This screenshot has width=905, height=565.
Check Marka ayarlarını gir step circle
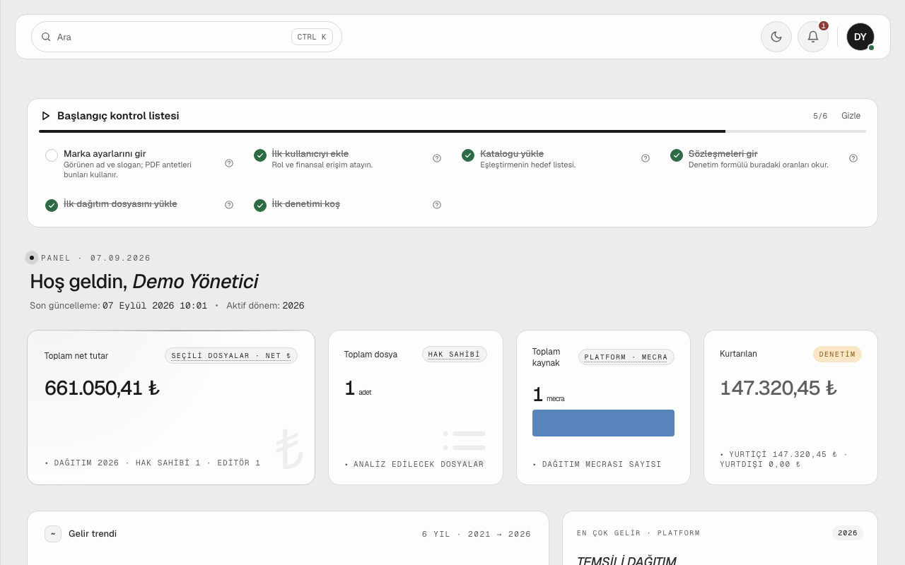click(x=52, y=155)
